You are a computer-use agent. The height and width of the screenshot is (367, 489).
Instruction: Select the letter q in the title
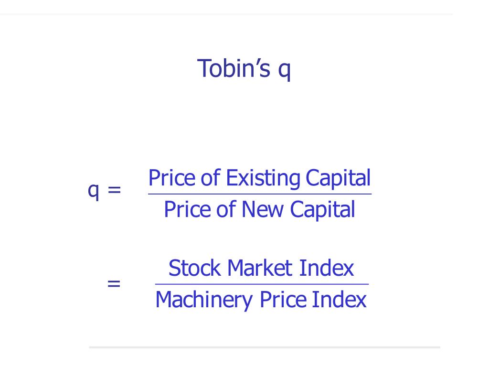[285, 71]
